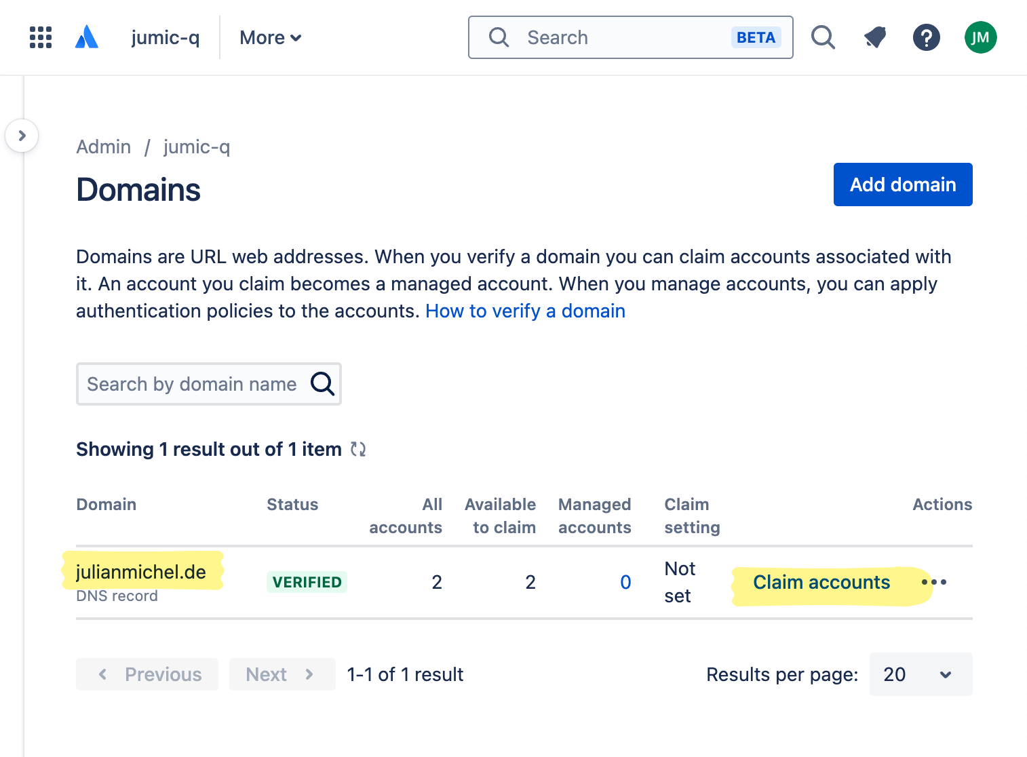
Task: Open the How to verify a domain link
Action: click(x=525, y=311)
